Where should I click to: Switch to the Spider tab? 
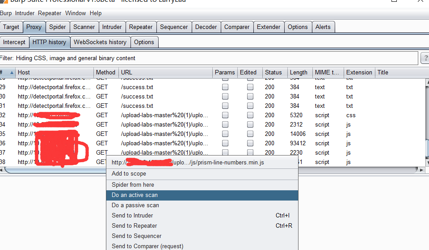[x=58, y=27]
